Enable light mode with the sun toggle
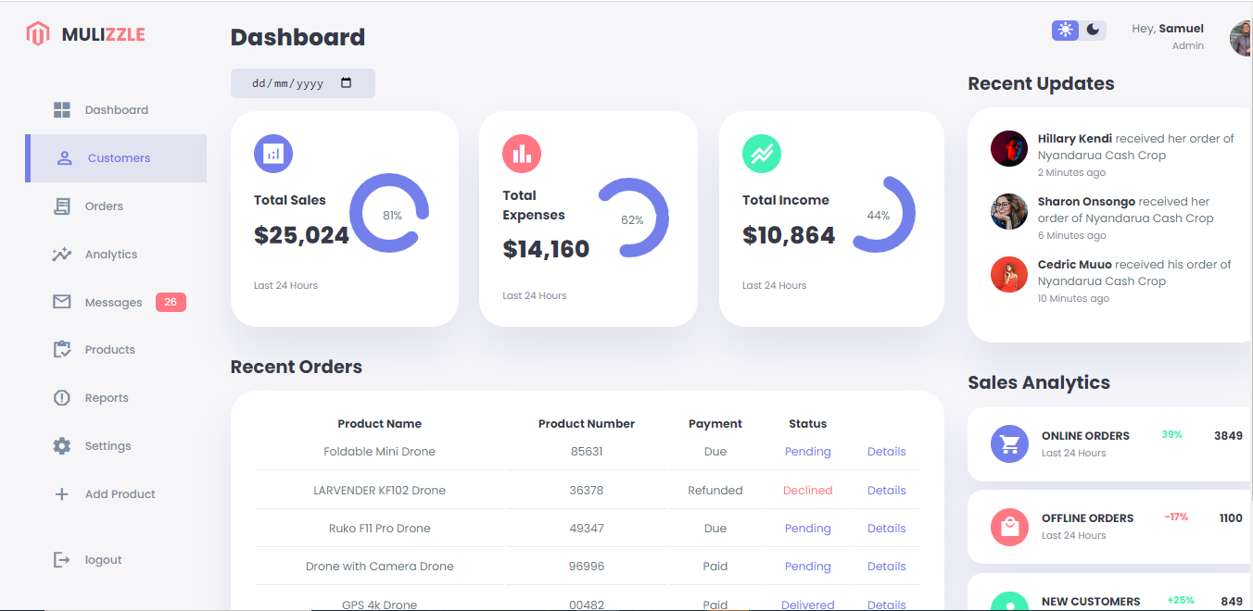The width and height of the screenshot is (1253, 611). (x=1064, y=30)
